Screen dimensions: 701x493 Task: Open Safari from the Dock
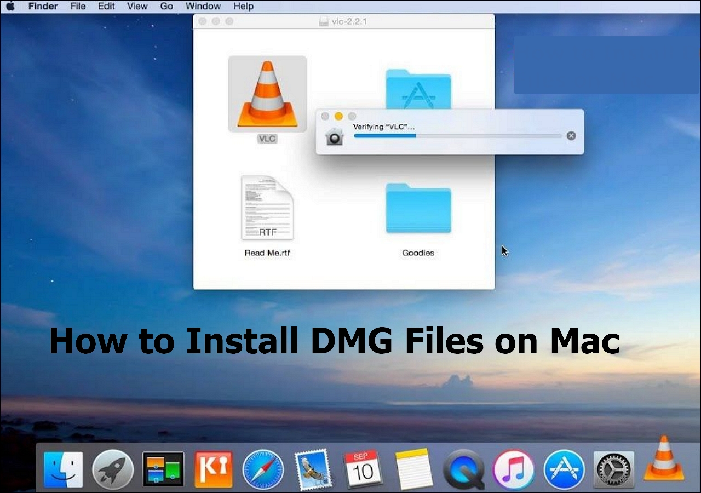click(263, 469)
